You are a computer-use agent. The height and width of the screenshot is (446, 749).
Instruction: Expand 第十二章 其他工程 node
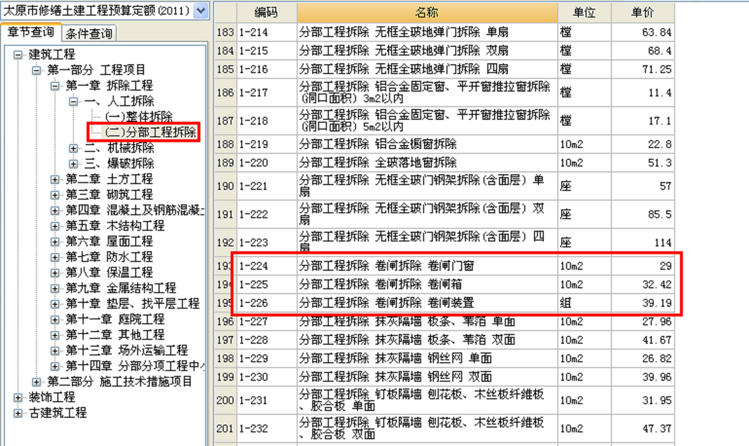(x=55, y=335)
